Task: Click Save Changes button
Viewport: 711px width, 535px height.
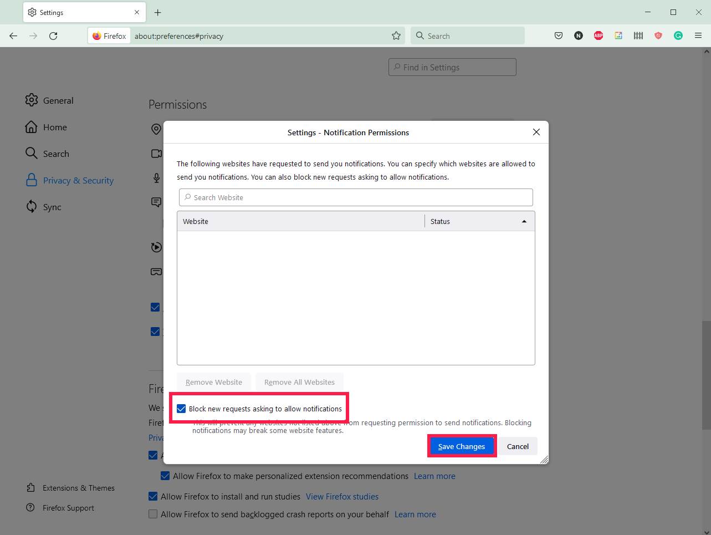Action: (461, 446)
